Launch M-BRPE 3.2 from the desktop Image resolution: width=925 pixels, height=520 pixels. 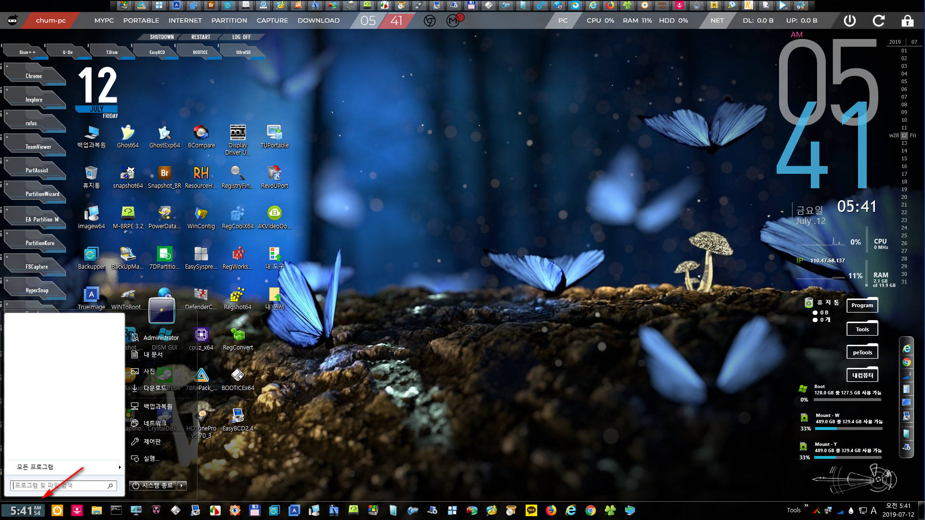click(128, 218)
